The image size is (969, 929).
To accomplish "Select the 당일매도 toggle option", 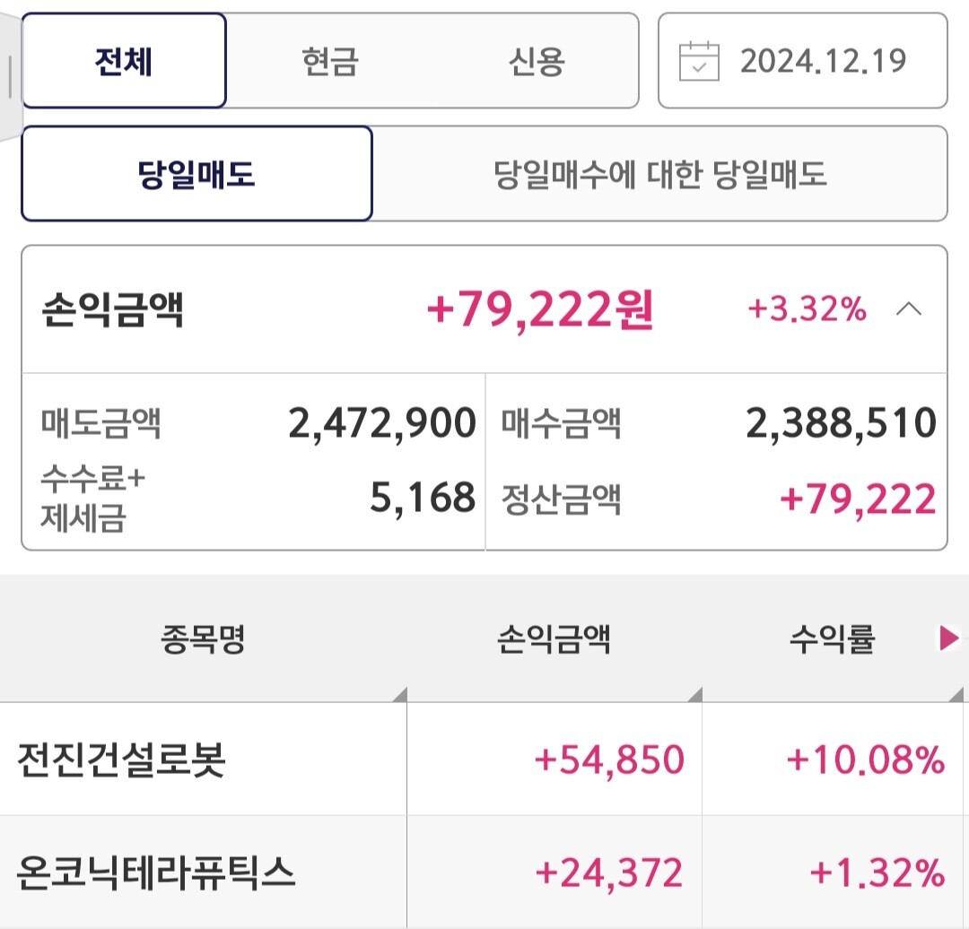I will coord(196,173).
